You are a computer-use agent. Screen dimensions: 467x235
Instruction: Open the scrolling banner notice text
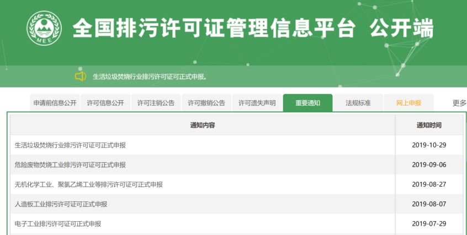(x=150, y=76)
